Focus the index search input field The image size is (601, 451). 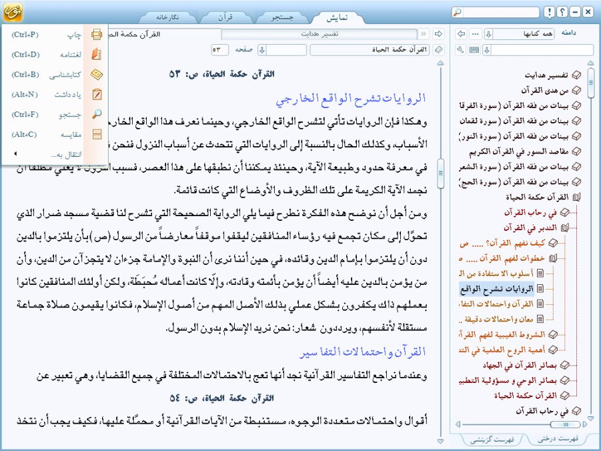(542, 50)
